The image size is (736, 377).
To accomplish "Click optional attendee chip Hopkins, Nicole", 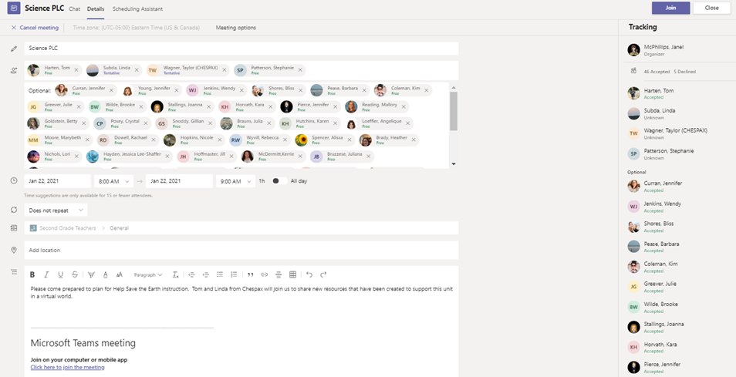I will point(194,140).
